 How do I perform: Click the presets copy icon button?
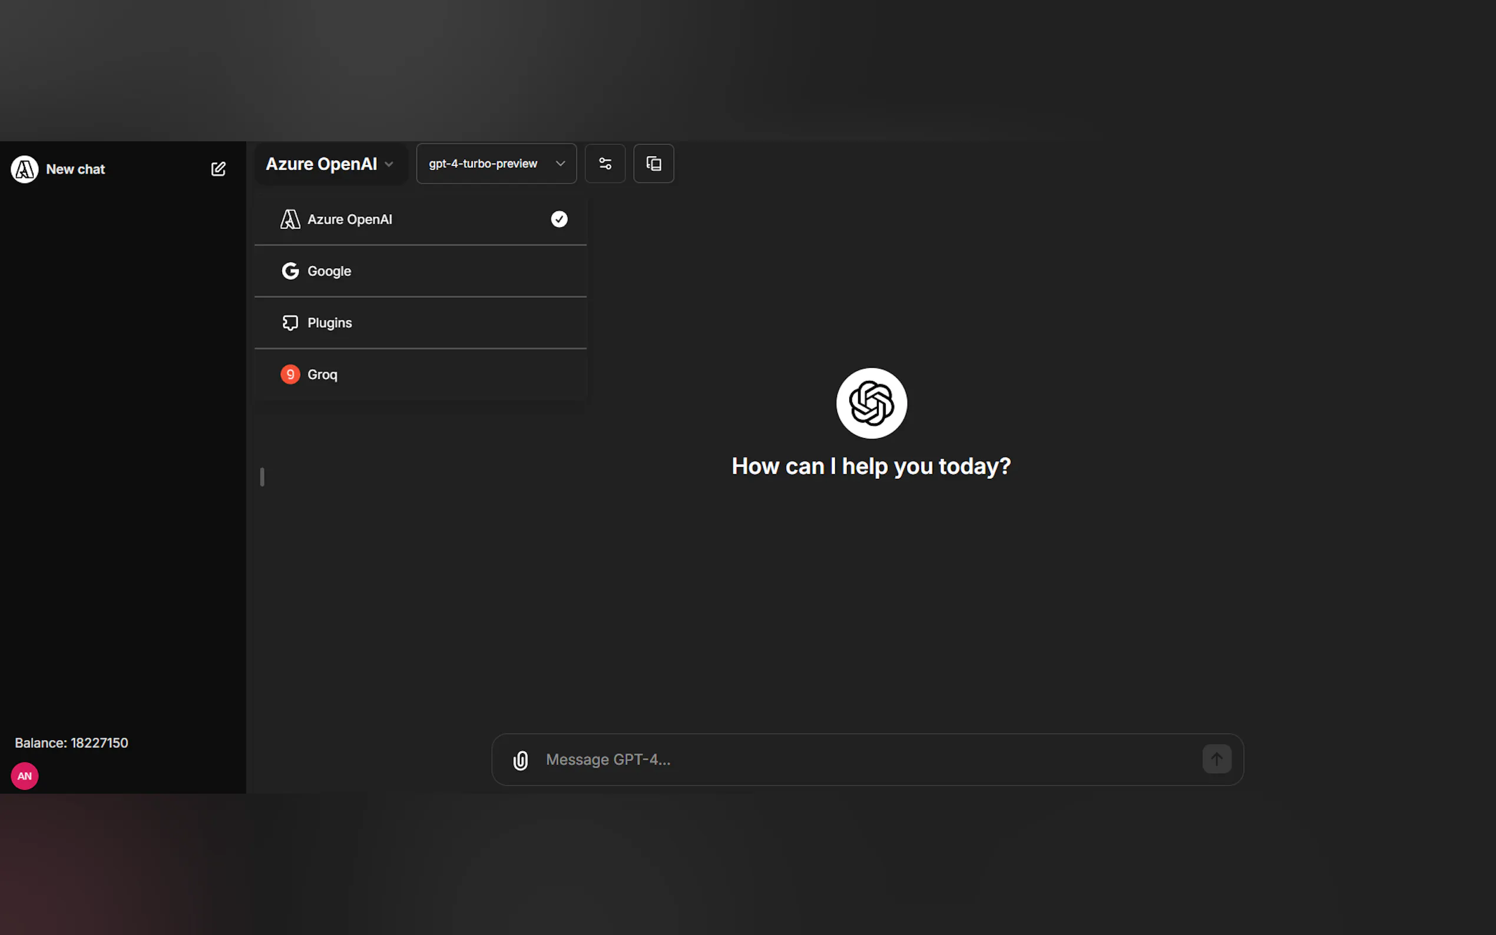pyautogui.click(x=653, y=163)
